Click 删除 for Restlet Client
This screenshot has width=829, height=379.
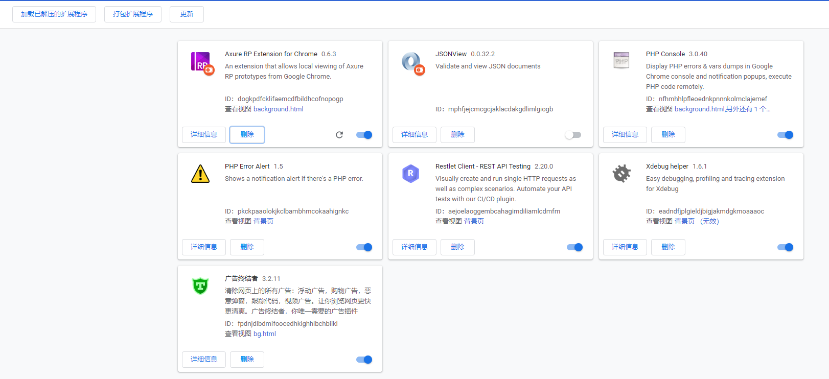tap(457, 247)
